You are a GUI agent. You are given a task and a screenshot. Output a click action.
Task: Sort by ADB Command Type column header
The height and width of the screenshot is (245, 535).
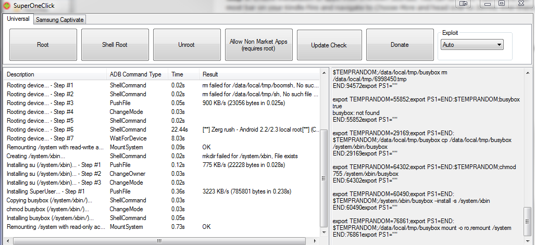[x=137, y=74]
